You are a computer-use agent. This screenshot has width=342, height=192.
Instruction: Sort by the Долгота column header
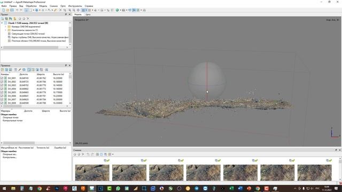[24, 74]
